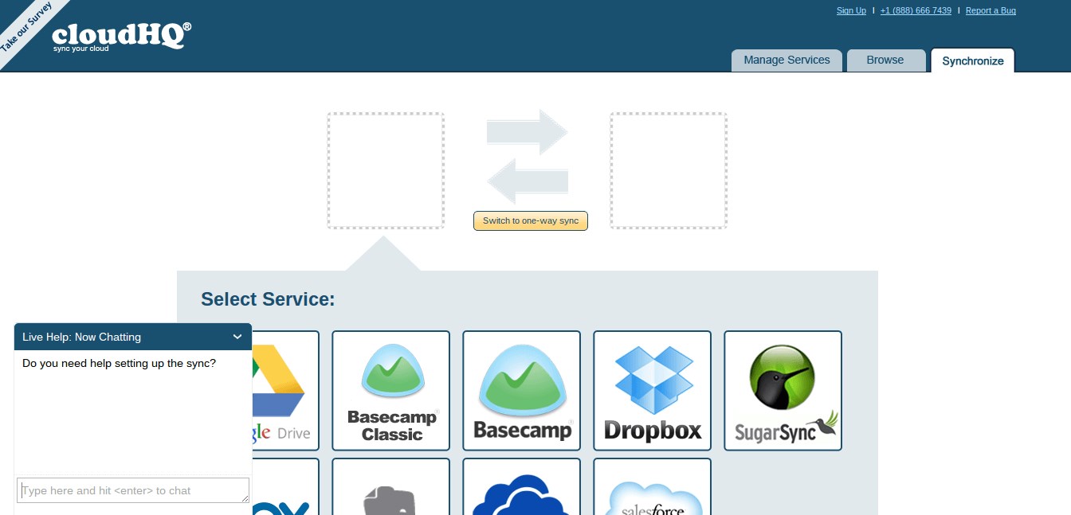1071x515 pixels.
Task: Choose the blue cloud OneDrive service tile
Action: (x=522, y=487)
